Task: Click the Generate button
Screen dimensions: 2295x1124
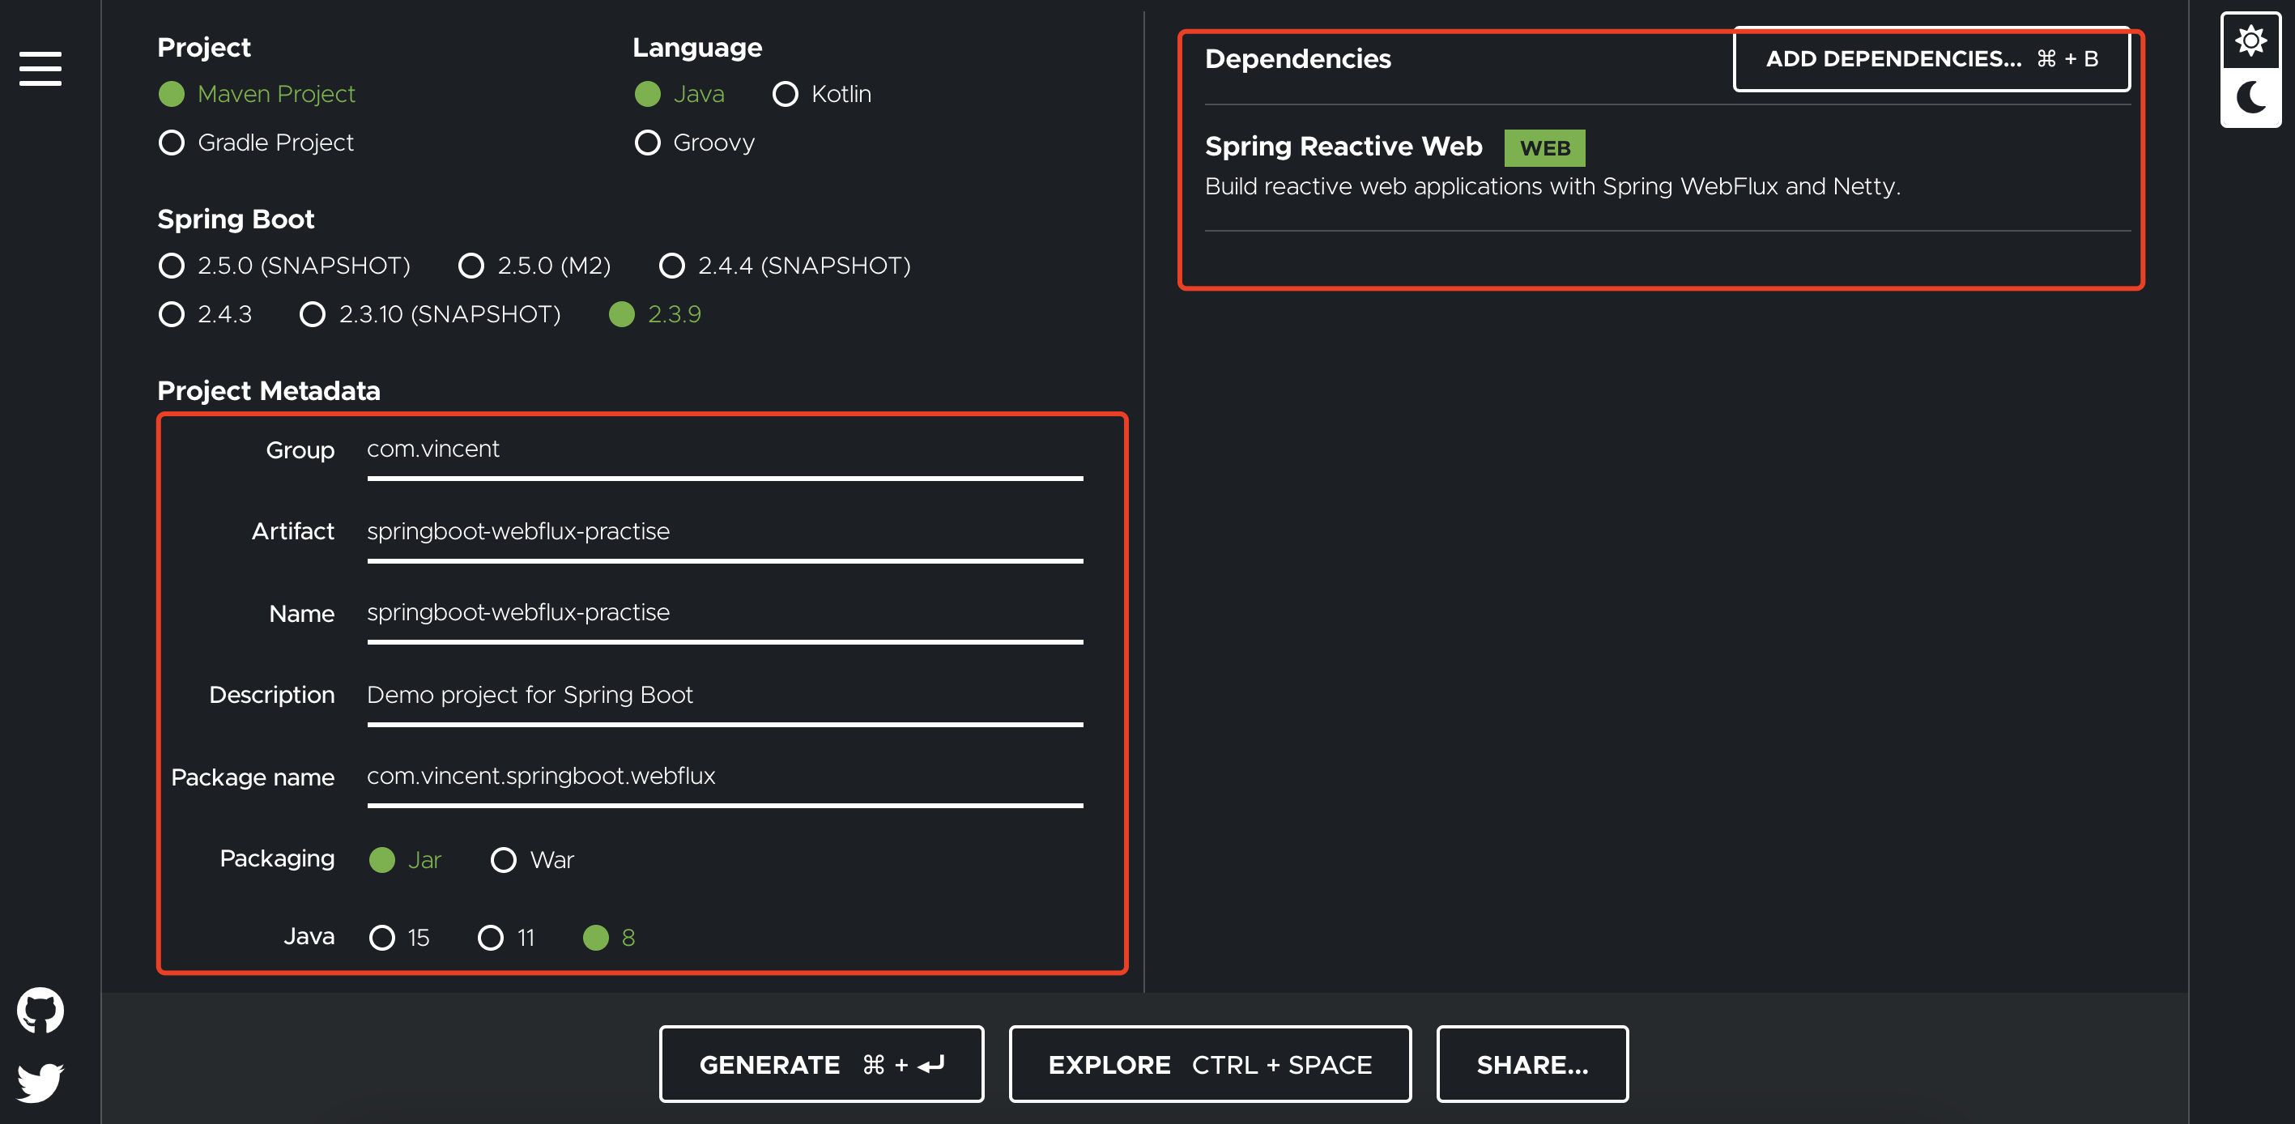Action: tap(820, 1063)
